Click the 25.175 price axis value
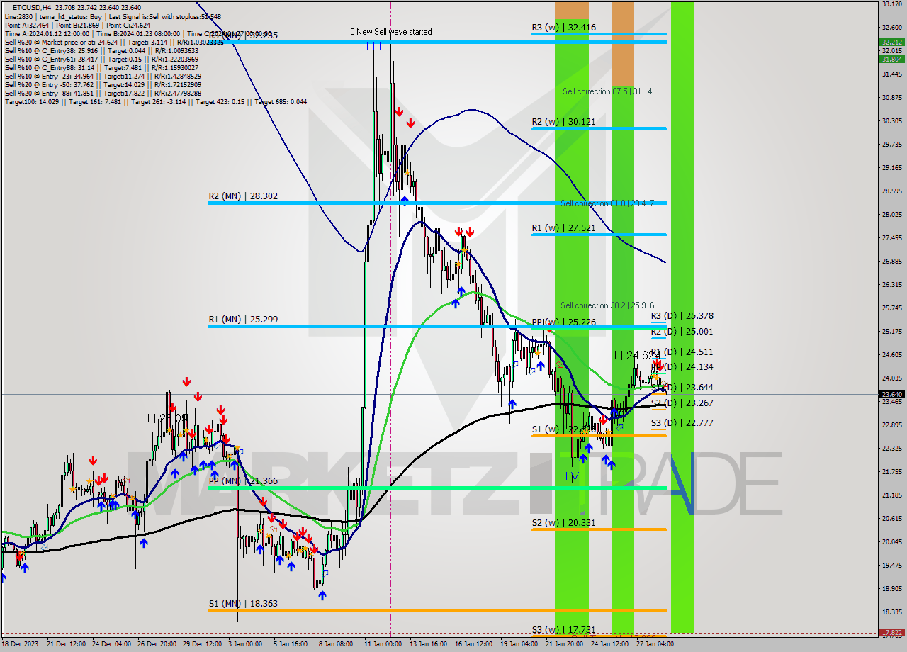The width and height of the screenshot is (907, 652). (x=891, y=331)
